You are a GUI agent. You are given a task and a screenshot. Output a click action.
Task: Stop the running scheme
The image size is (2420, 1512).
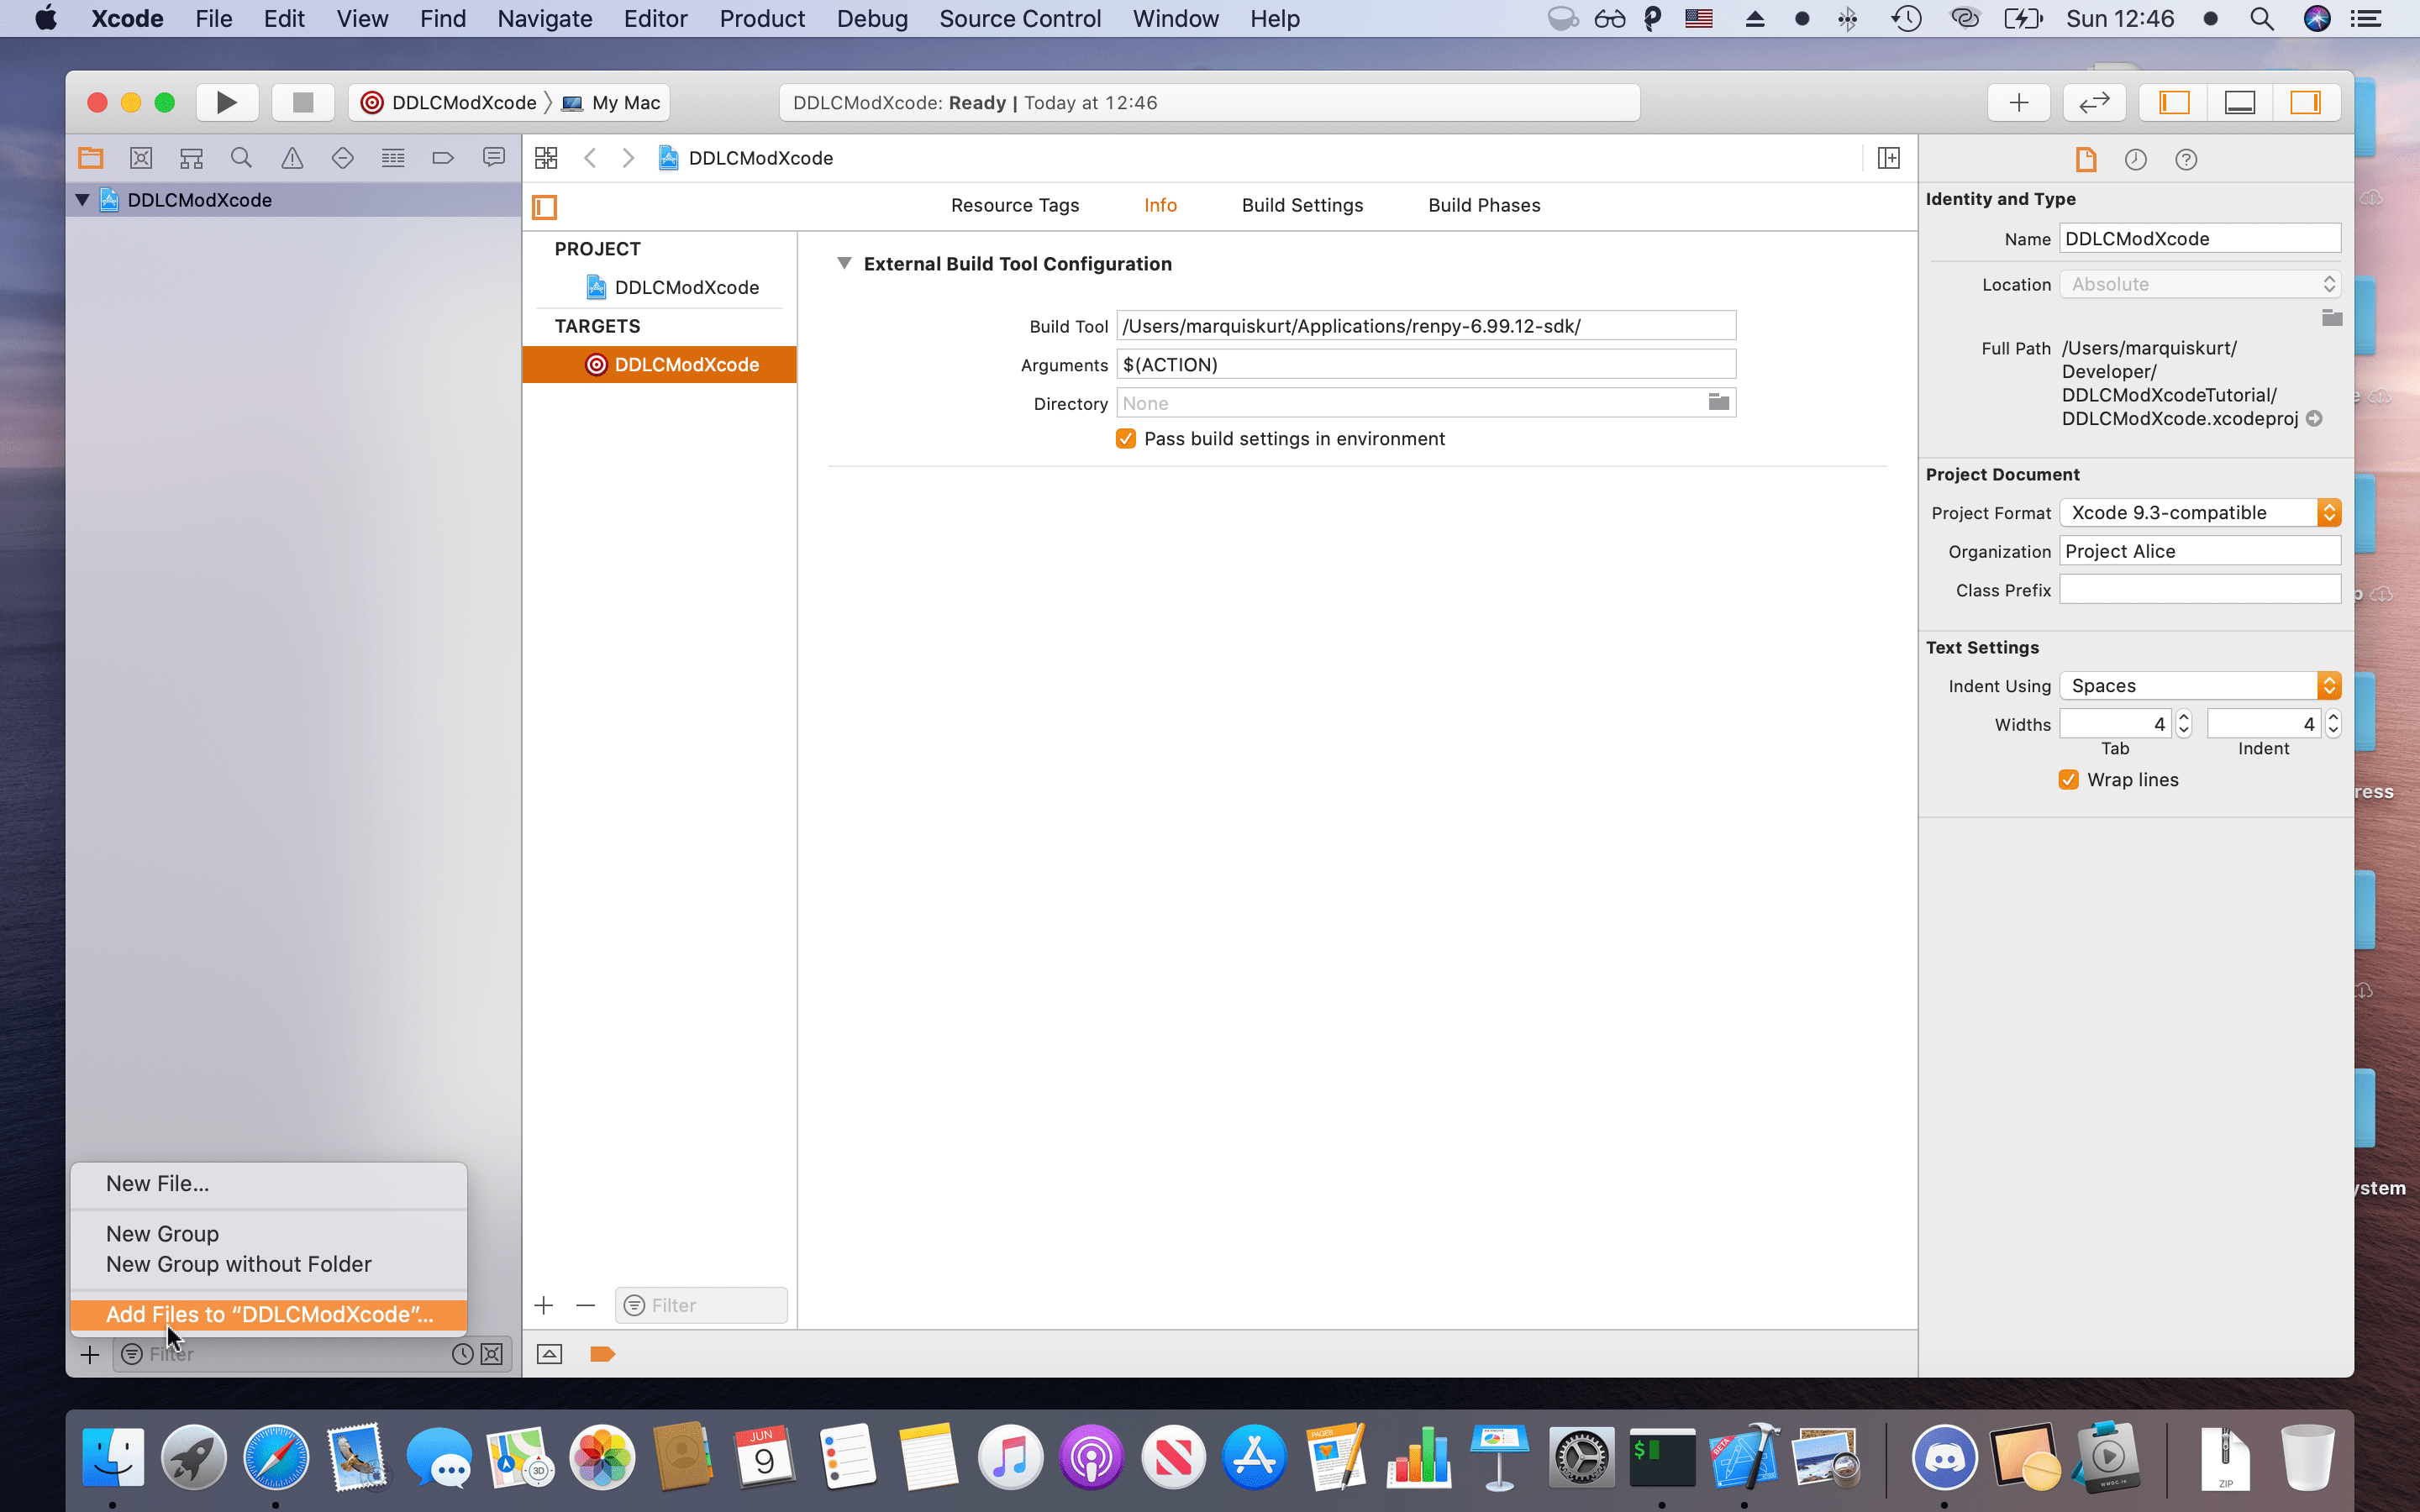click(303, 102)
